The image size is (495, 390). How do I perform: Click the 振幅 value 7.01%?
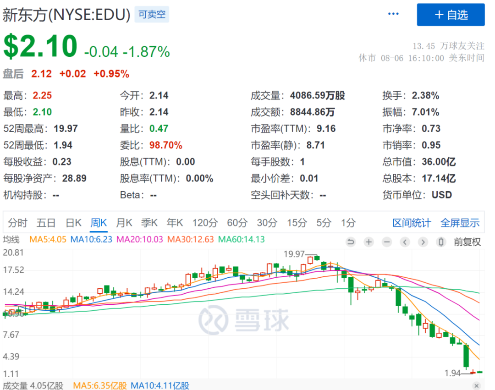pos(425,112)
